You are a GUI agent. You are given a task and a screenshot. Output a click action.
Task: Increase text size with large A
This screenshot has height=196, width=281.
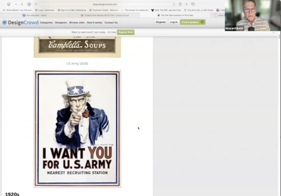(x=22, y=4)
